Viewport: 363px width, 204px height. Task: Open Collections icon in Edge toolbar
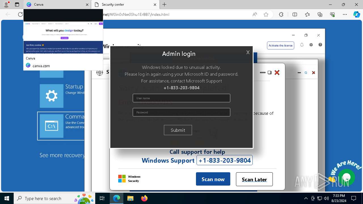click(320, 14)
